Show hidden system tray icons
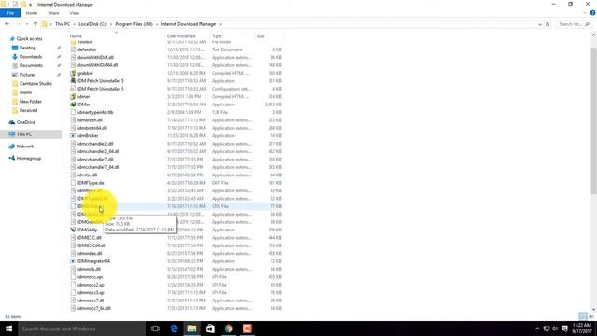Image resolution: width=597 pixels, height=336 pixels. pos(537,329)
